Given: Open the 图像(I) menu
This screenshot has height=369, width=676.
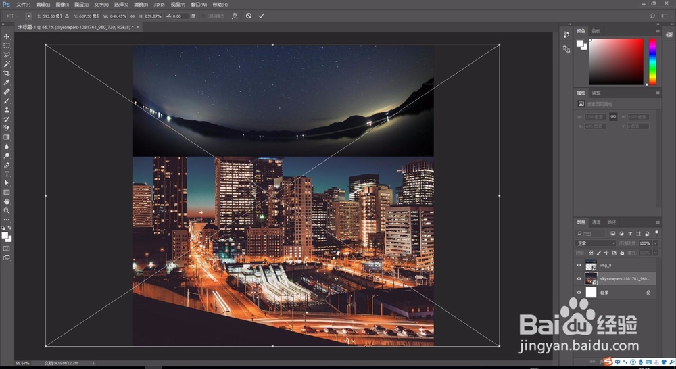Looking at the screenshot, I should [62, 4].
